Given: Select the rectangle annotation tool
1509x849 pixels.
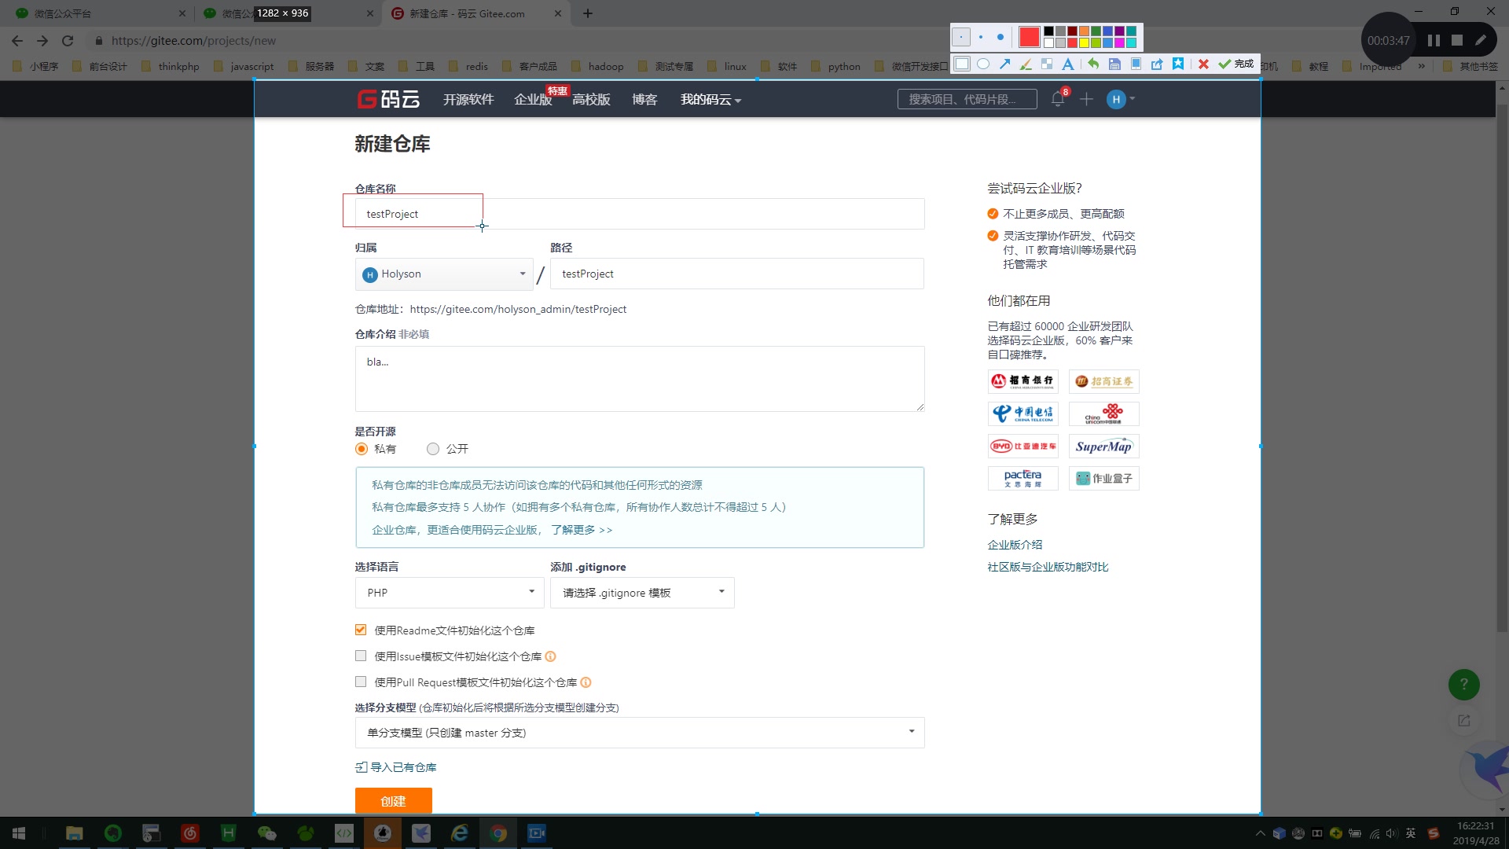Looking at the screenshot, I should tap(962, 64).
